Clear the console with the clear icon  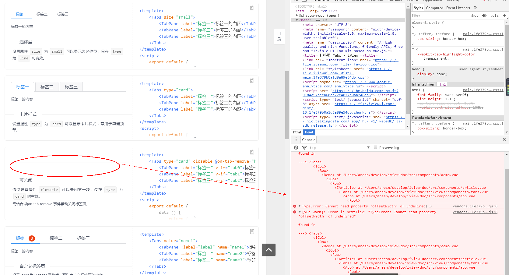point(296,147)
